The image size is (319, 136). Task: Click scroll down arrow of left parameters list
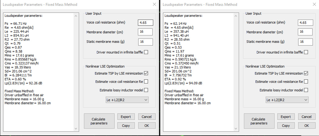[x=76, y=129]
